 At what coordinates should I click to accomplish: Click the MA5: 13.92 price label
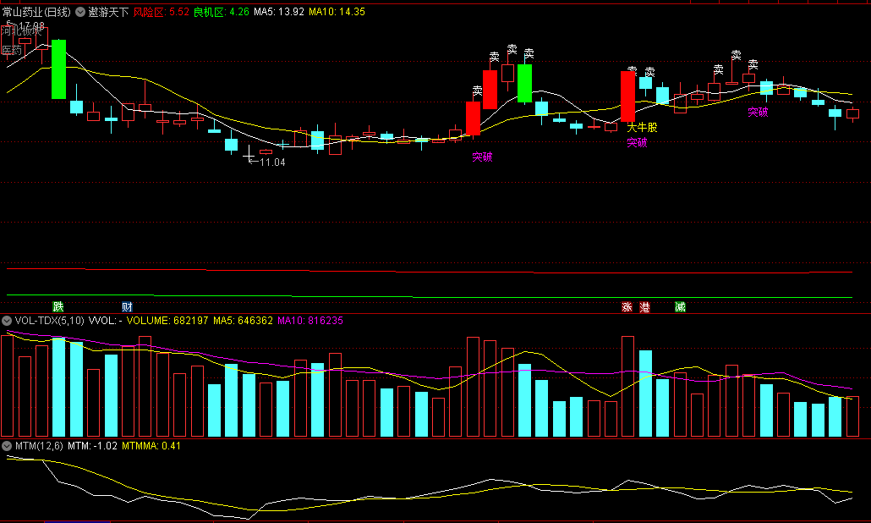tap(279, 12)
